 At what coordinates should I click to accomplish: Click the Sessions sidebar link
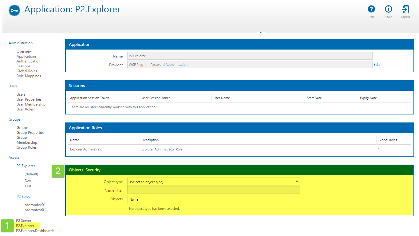tap(23, 66)
